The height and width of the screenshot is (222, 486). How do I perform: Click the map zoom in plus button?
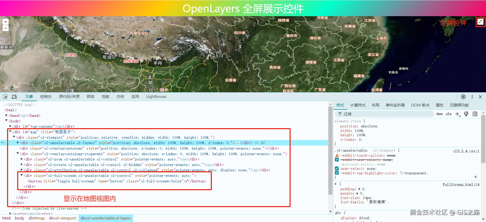[6, 22]
